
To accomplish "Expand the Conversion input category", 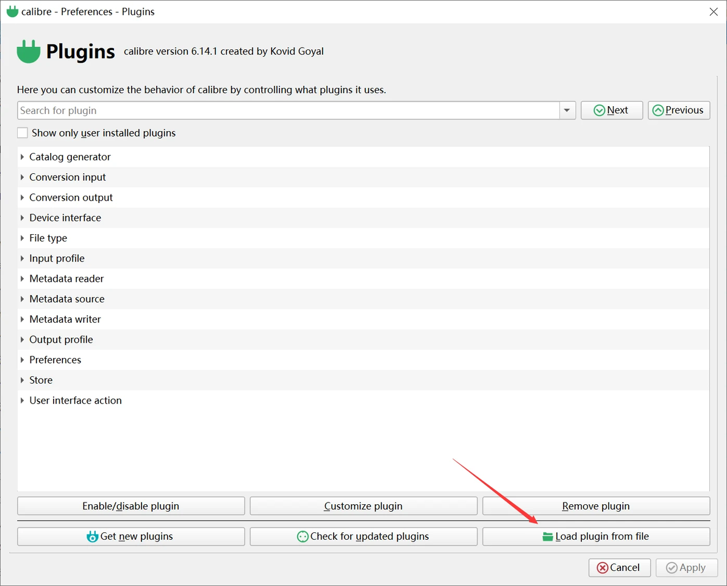I will click(22, 177).
